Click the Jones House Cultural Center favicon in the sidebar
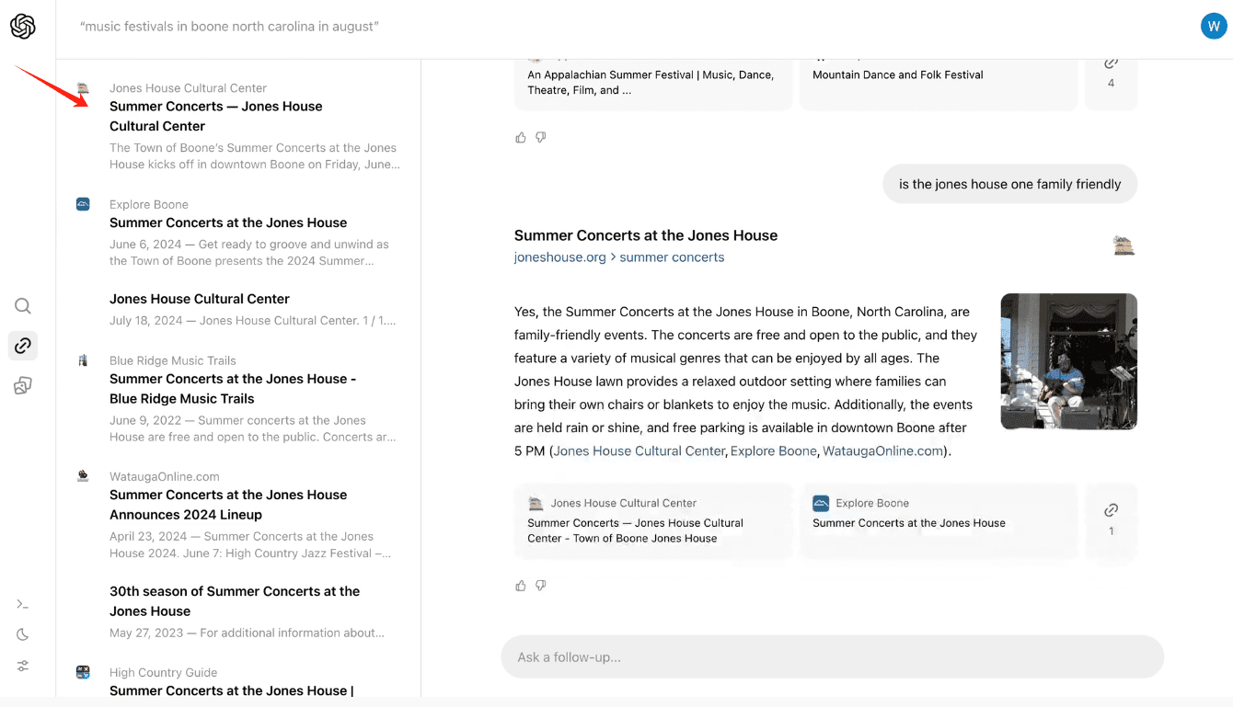The image size is (1233, 707). [x=83, y=88]
